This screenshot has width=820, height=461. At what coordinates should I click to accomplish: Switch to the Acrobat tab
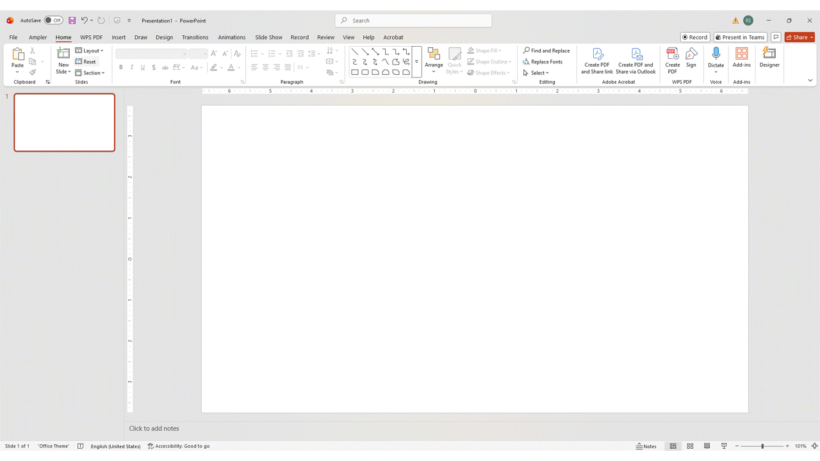click(x=393, y=37)
